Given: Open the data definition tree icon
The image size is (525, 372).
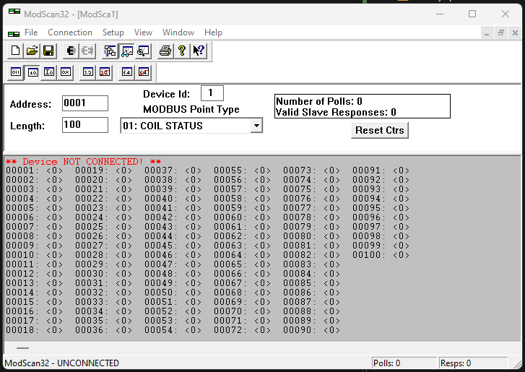Looking at the screenshot, I should click(110, 51).
